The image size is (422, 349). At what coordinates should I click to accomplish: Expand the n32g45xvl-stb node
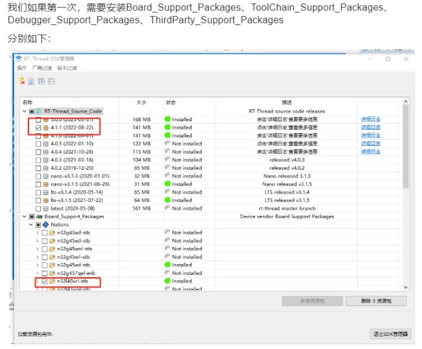38,265
